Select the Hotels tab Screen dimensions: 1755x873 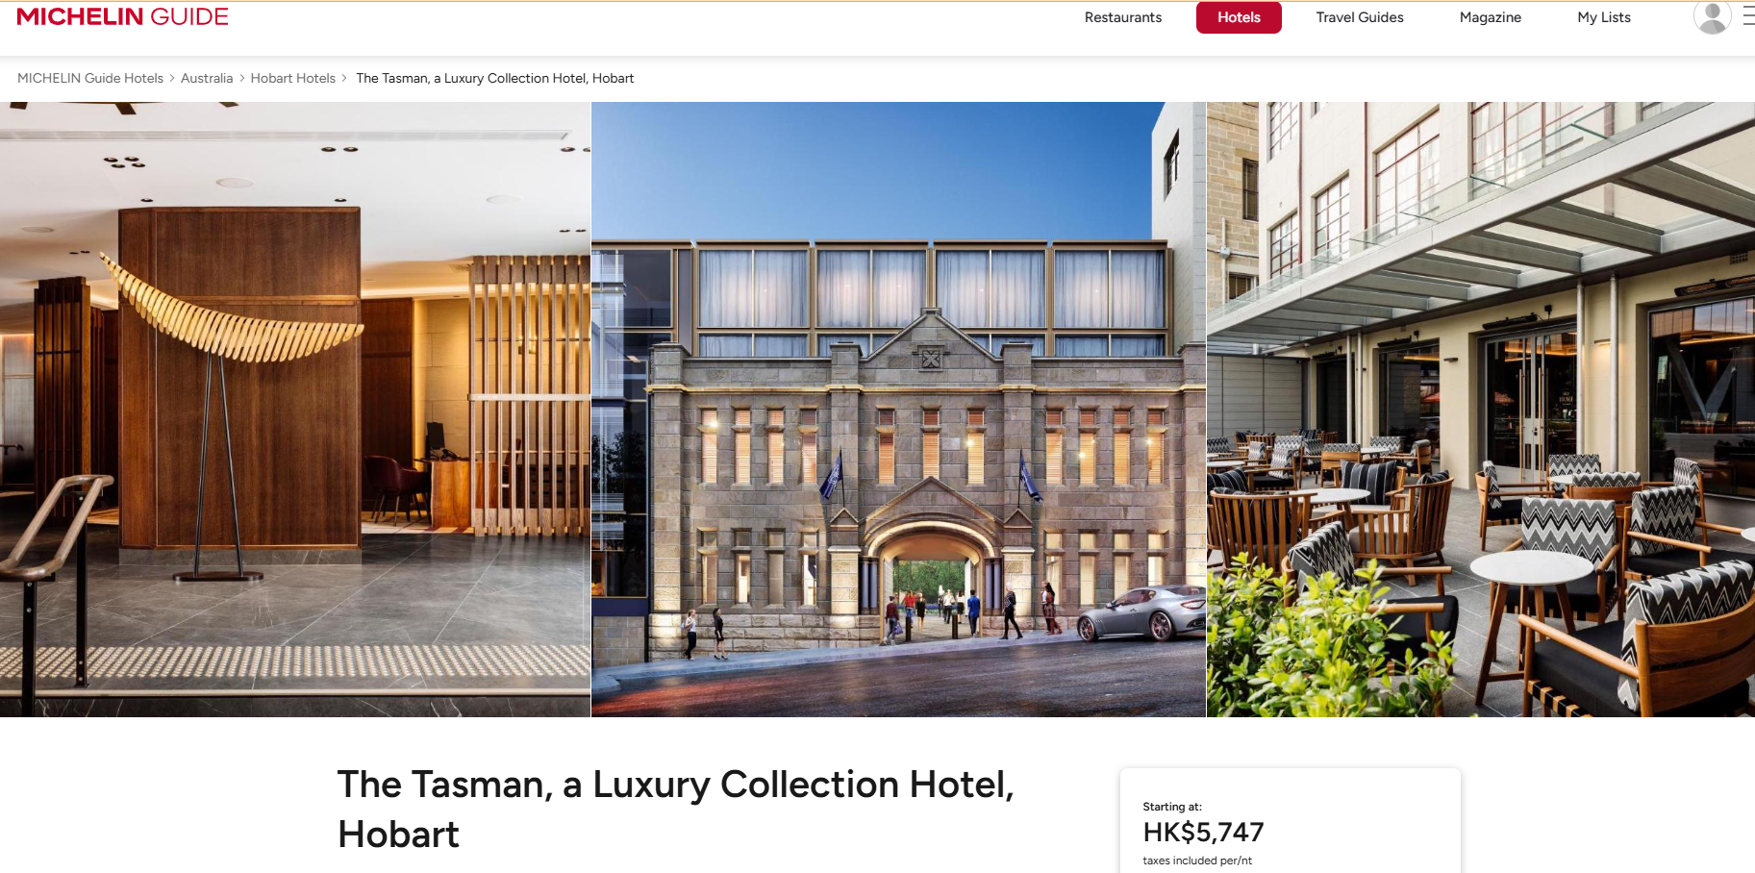[x=1239, y=17]
